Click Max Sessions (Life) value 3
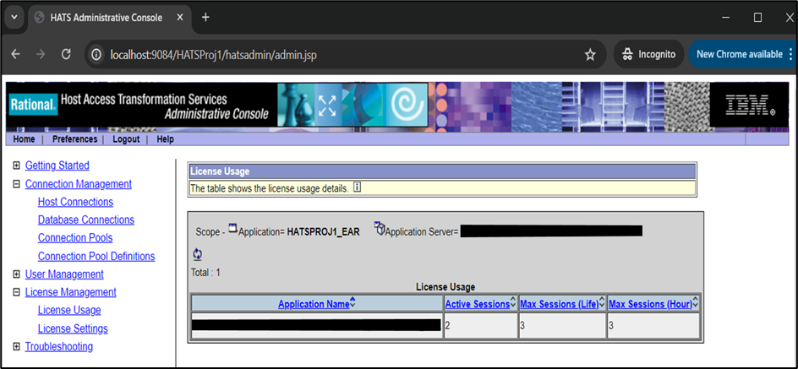The width and height of the screenshot is (798, 369). (x=522, y=326)
